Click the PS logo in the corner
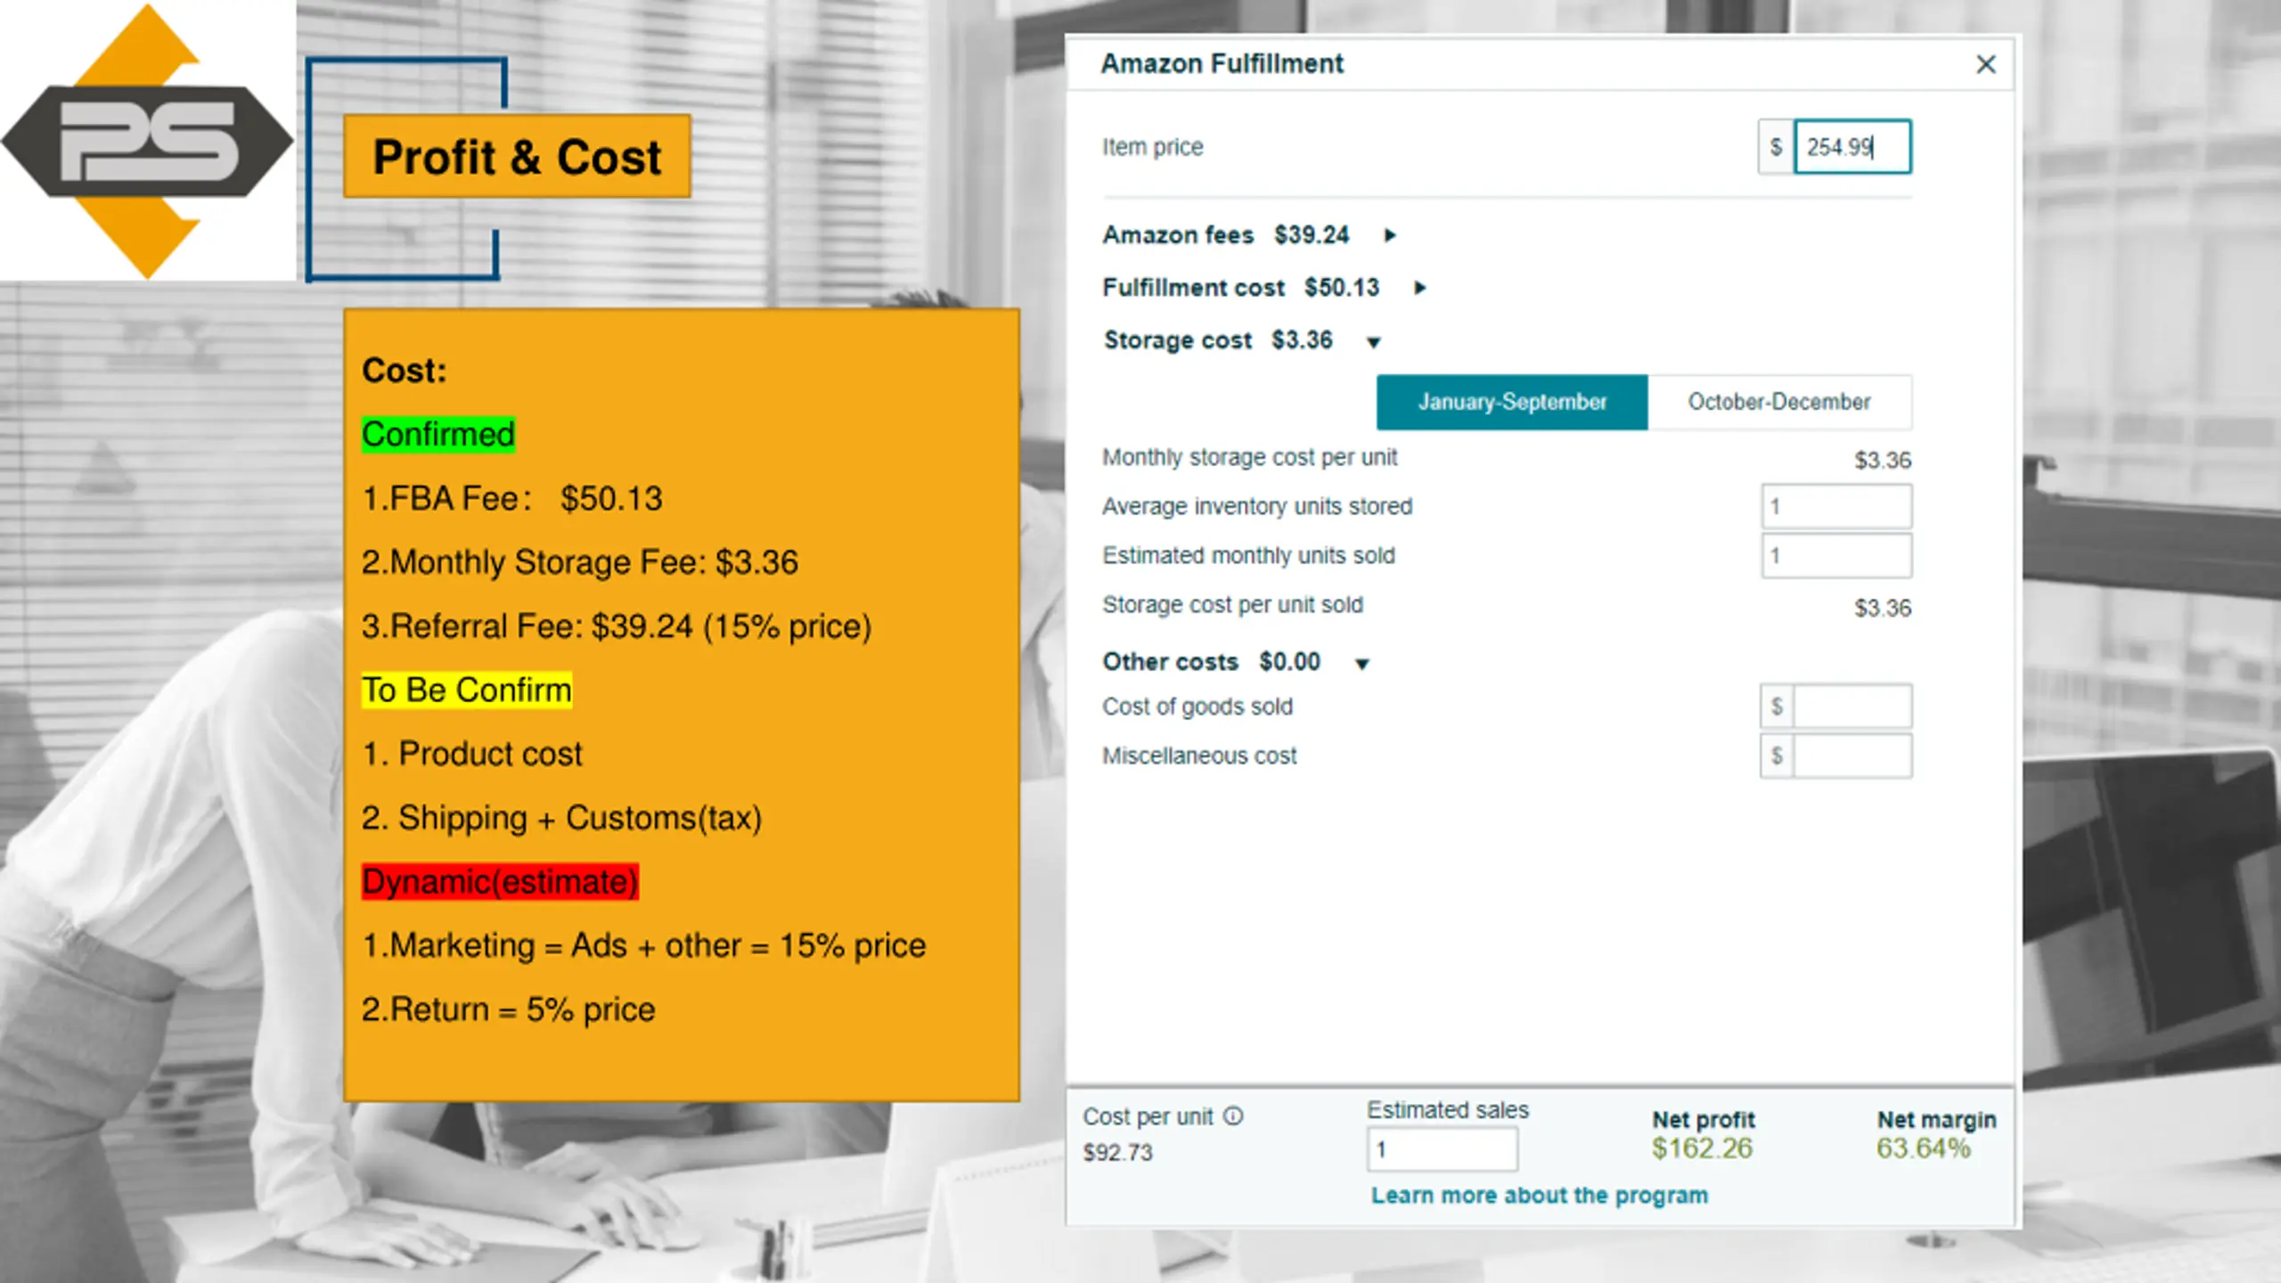Screen dimensions: 2281x1283 tap(148, 141)
